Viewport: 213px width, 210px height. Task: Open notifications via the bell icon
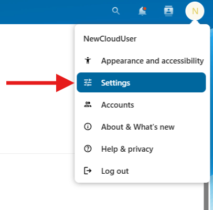142,11
